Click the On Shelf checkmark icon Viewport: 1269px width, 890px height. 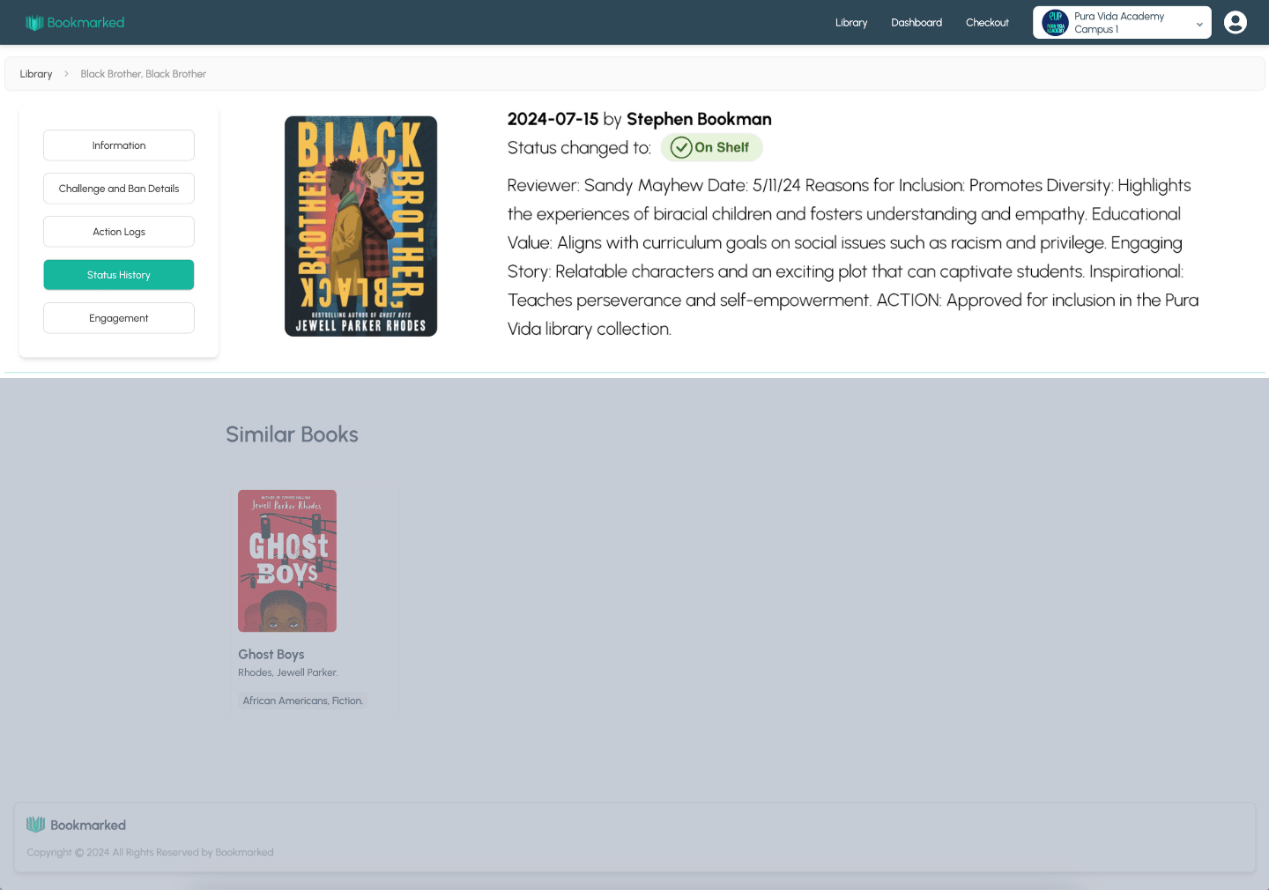pos(681,148)
